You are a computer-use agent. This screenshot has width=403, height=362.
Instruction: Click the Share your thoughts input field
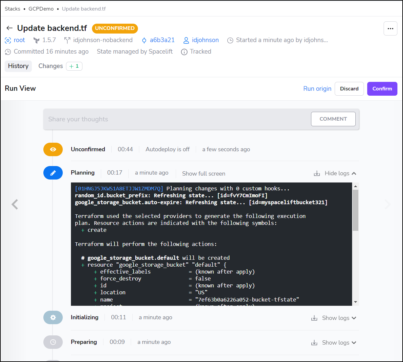pyautogui.click(x=177, y=119)
